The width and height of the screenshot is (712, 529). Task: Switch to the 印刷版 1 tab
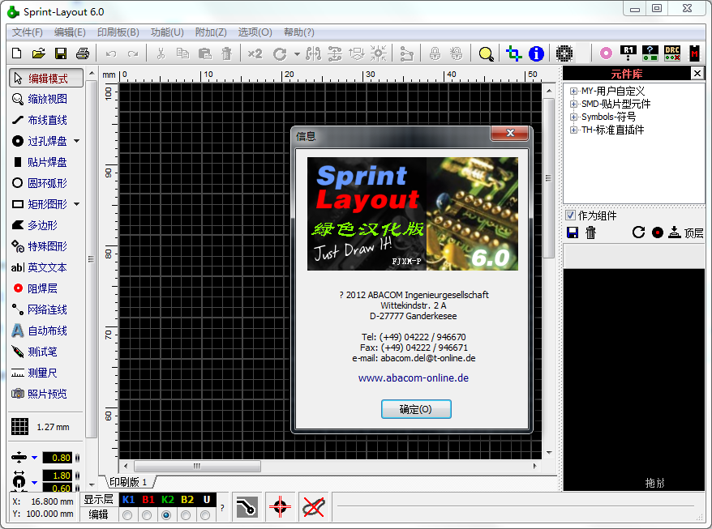[128, 482]
